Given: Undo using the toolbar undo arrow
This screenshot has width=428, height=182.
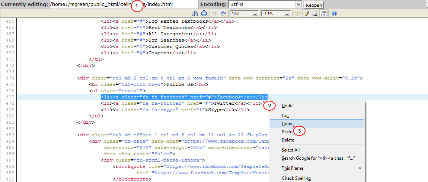Looking at the screenshot, I should tap(214, 13).
